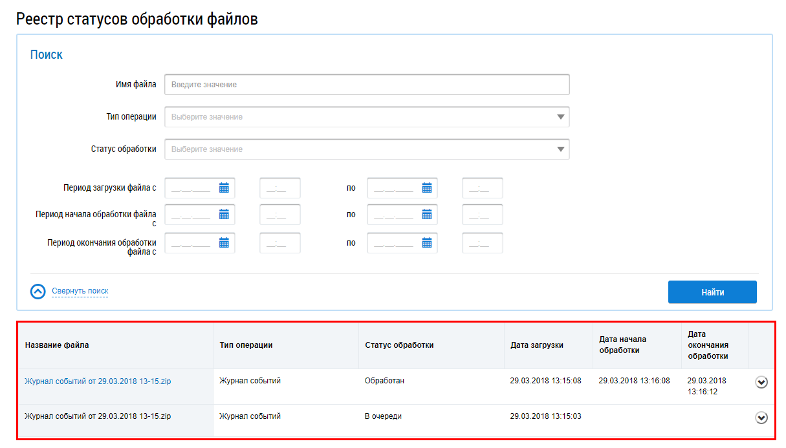The image size is (786, 448).
Task: Open the processed Журнал событий zip file link
Action: click(x=98, y=381)
